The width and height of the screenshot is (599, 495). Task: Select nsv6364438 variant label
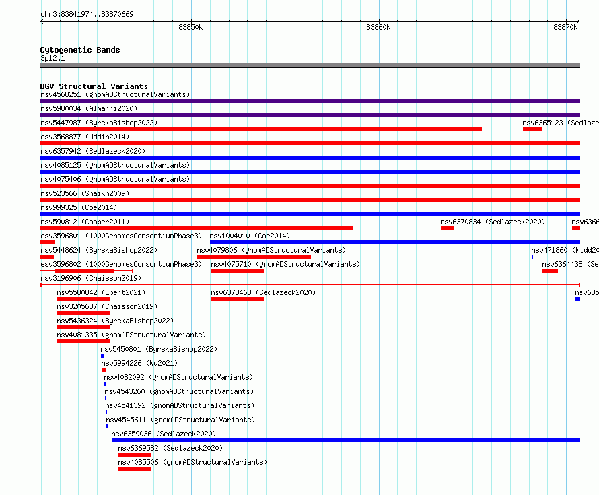pyautogui.click(x=570, y=264)
